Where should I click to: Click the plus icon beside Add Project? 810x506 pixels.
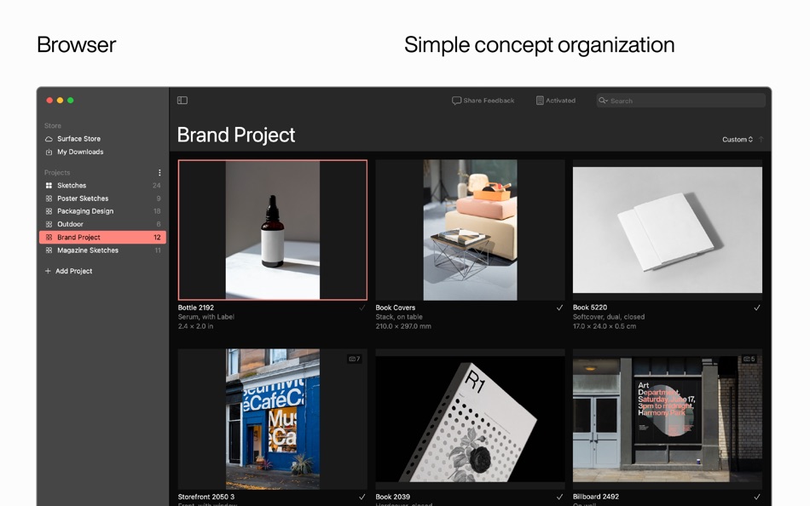pyautogui.click(x=48, y=271)
